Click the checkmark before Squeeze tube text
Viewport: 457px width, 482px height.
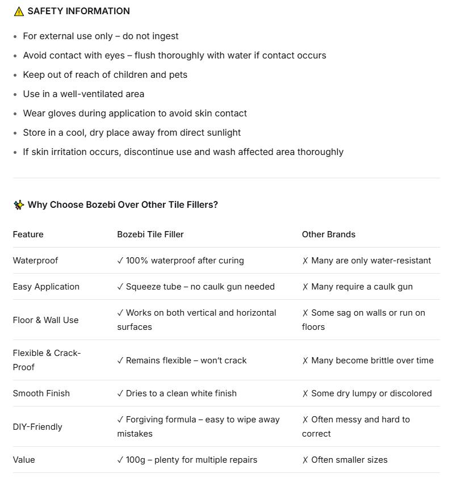(x=120, y=287)
